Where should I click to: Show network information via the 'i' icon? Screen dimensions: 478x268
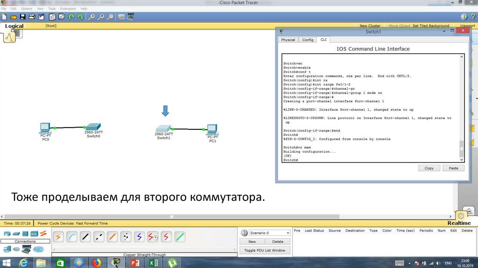tap(464, 17)
